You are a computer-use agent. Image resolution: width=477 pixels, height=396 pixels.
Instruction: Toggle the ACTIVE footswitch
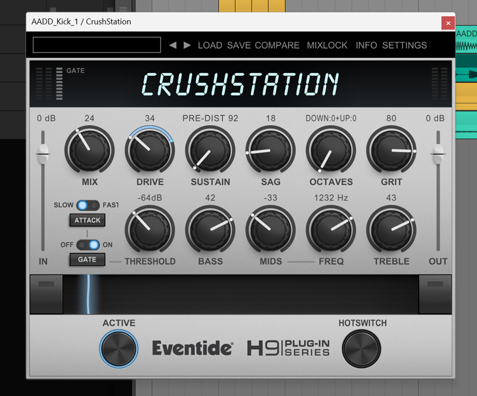(119, 349)
